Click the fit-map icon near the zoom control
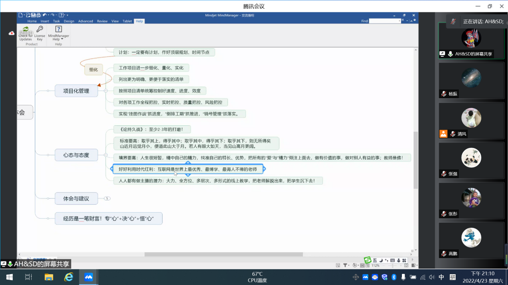Screen dimensions: 508x285 406,265
